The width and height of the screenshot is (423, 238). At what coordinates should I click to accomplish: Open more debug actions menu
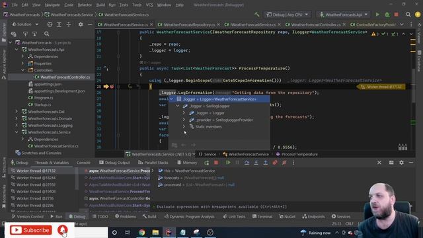293,163
